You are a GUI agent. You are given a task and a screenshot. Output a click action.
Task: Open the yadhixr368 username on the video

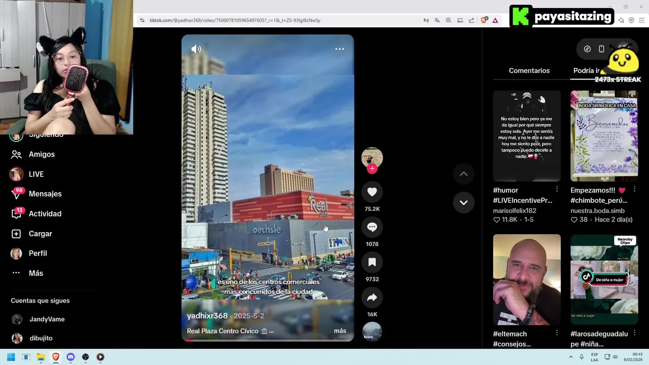click(x=207, y=316)
